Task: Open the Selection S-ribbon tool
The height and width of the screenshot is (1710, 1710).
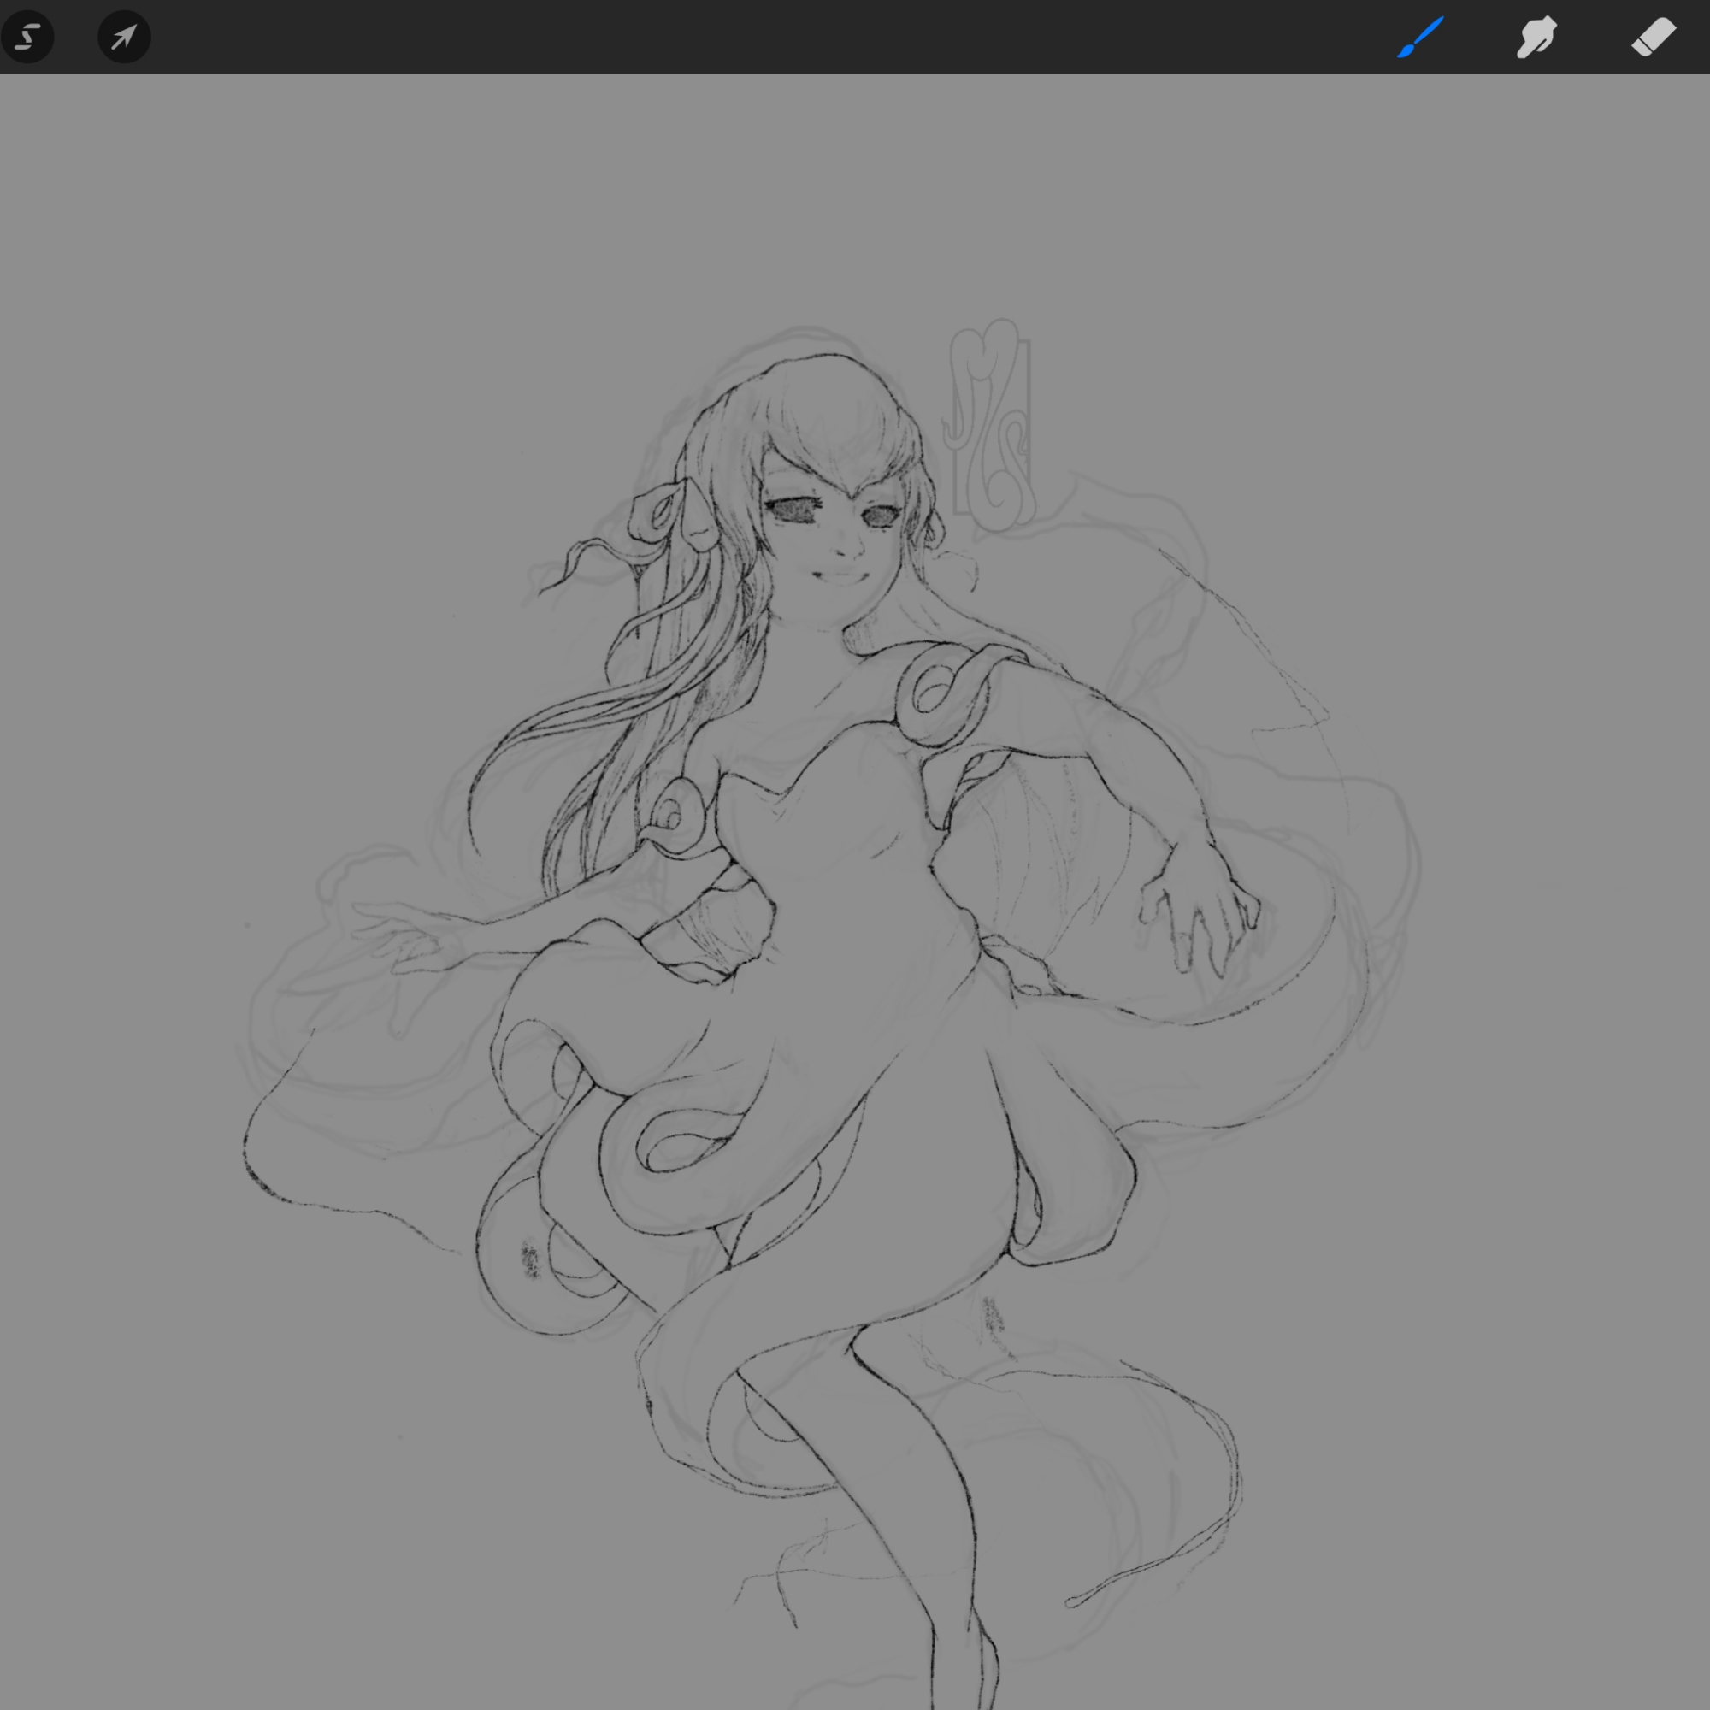Action: pos(27,37)
